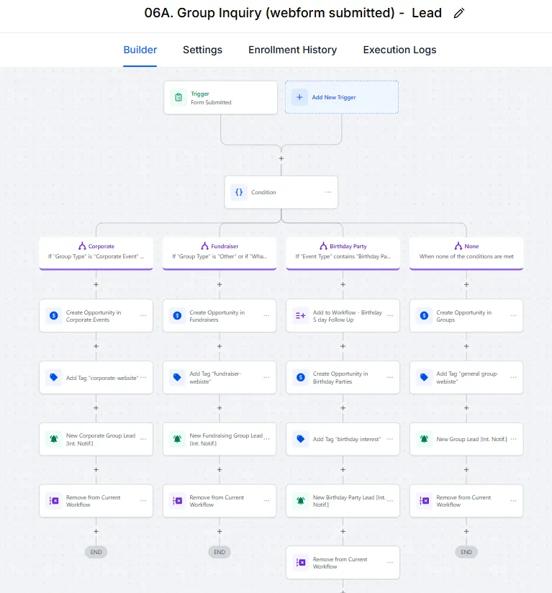Open options for Create Opportunity in Corporate Events
Viewport: 552px width, 593px height.
pyautogui.click(x=143, y=315)
